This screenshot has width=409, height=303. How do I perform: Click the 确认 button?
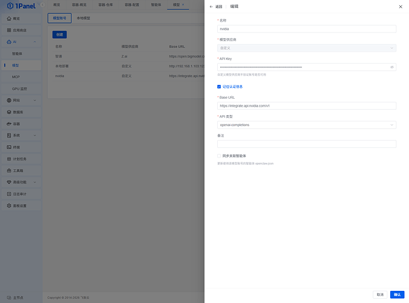tap(397, 295)
